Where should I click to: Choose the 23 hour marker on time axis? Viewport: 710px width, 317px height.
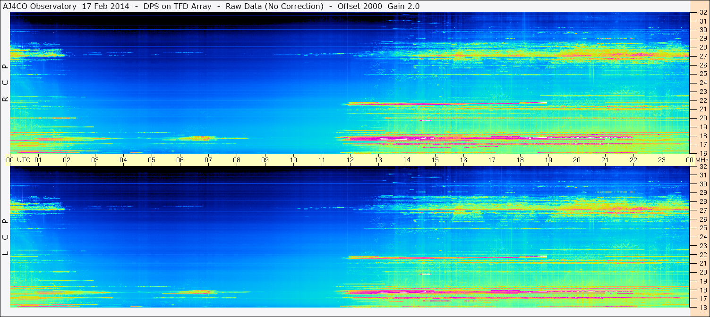(x=662, y=160)
